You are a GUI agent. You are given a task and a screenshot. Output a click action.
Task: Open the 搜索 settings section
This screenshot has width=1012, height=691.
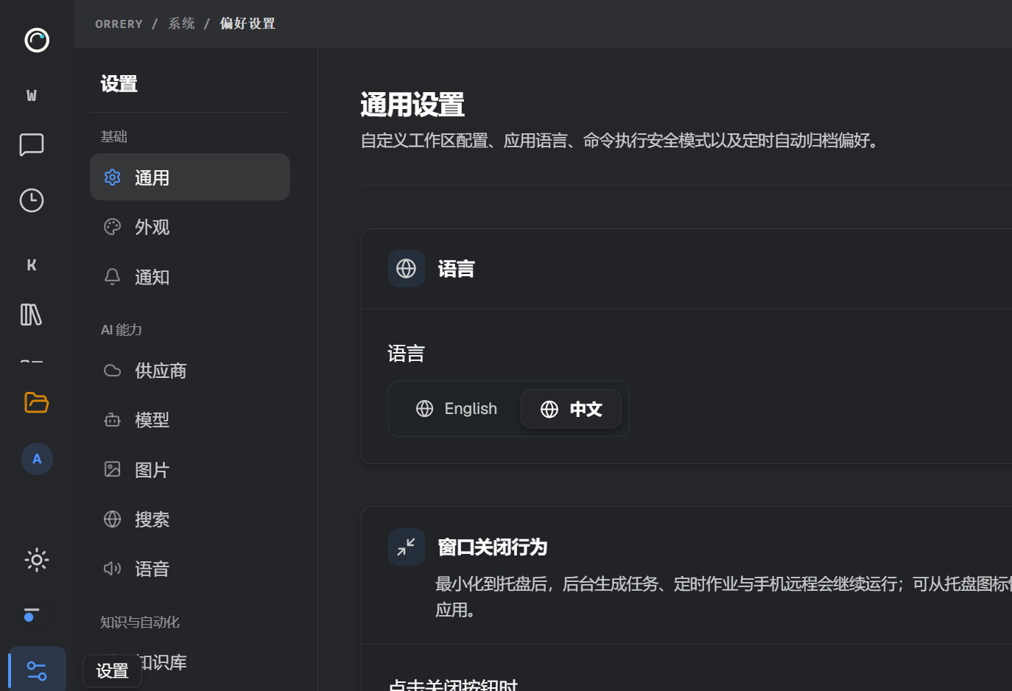pos(190,519)
